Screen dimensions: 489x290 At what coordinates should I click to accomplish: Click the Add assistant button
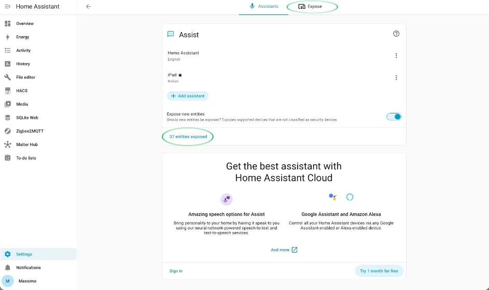(x=188, y=96)
